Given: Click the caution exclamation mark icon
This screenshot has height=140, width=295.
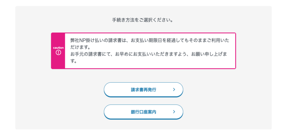Looking at the screenshot, I should pyautogui.click(x=58, y=53).
